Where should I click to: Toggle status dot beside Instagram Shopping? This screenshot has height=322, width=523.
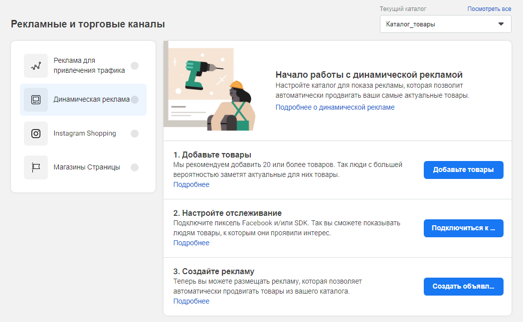tap(135, 134)
